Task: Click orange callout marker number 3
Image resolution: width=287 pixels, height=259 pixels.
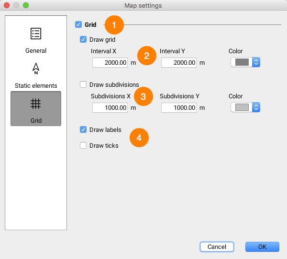Action: point(143,96)
